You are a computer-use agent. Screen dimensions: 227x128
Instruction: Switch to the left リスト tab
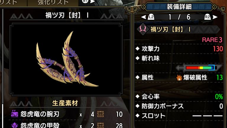pyautogui.click(x=9, y=2)
